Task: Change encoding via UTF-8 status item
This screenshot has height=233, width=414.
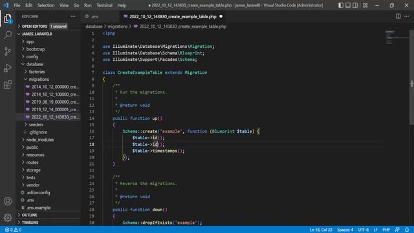Action: tap(364, 230)
